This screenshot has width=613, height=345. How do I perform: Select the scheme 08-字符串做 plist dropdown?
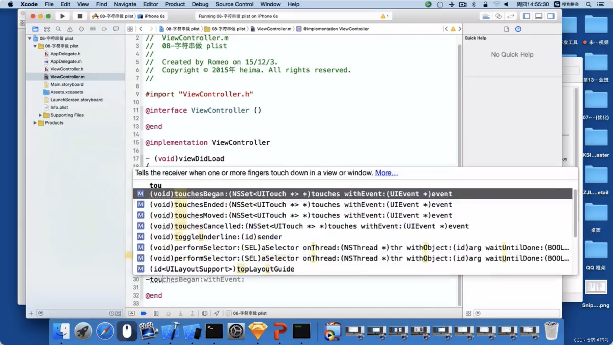click(113, 16)
